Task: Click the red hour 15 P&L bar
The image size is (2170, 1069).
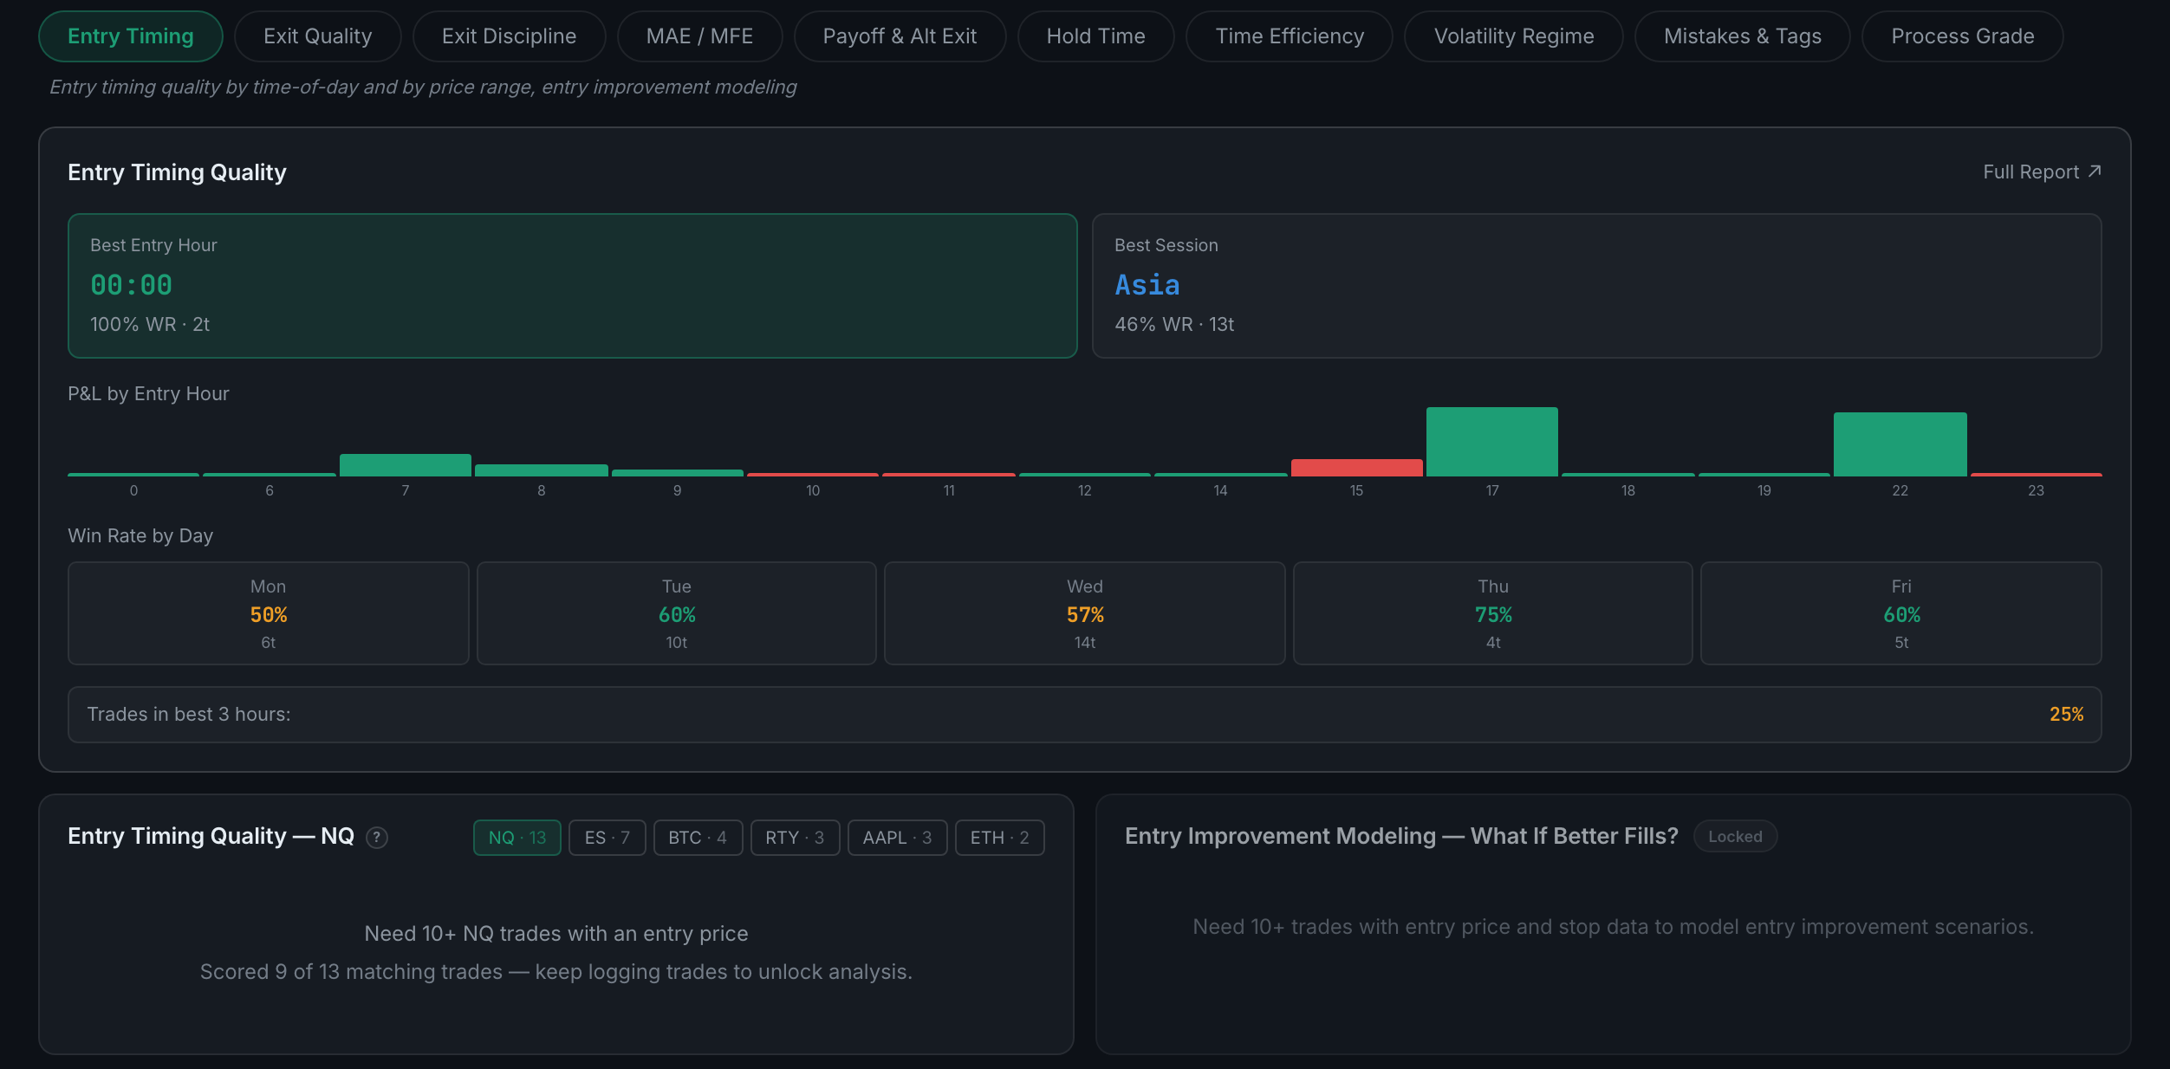Action: pos(1356,468)
